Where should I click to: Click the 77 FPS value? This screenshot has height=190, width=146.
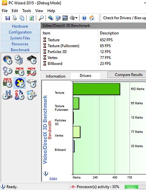coord(105,57)
